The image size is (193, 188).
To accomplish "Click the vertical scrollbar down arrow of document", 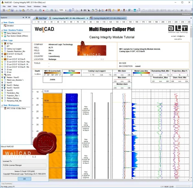I will point(191,178).
